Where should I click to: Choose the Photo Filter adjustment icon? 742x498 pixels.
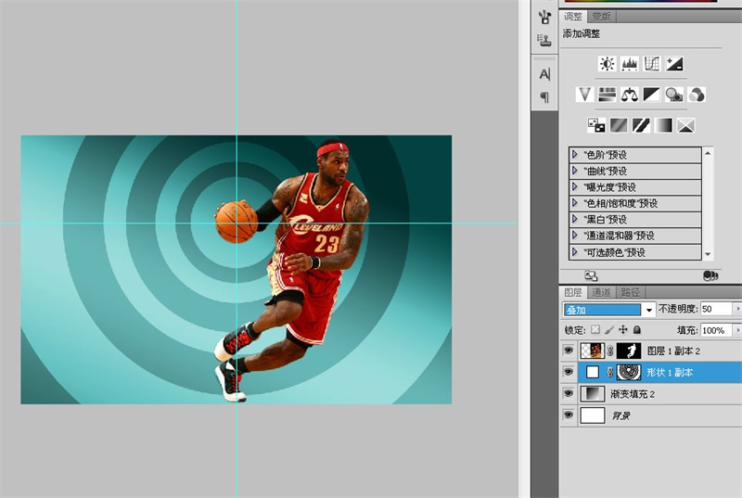pyautogui.click(x=675, y=94)
